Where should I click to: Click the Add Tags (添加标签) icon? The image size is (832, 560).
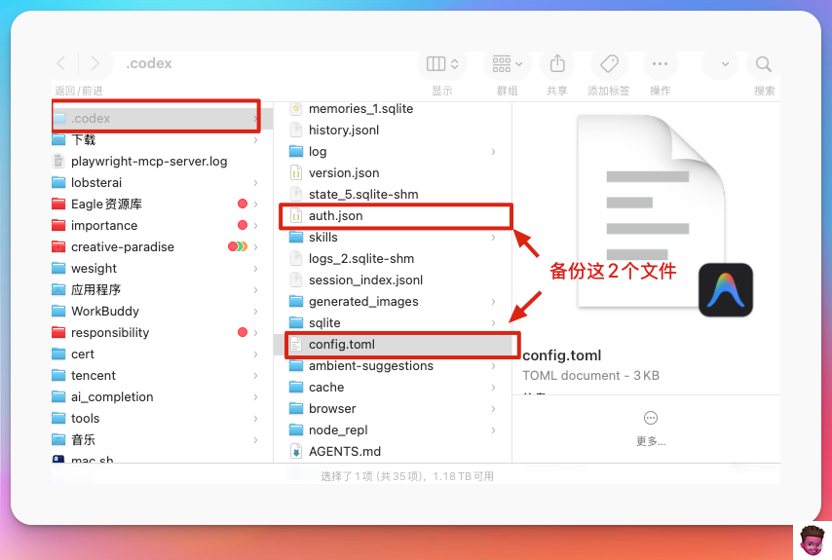pos(609,64)
